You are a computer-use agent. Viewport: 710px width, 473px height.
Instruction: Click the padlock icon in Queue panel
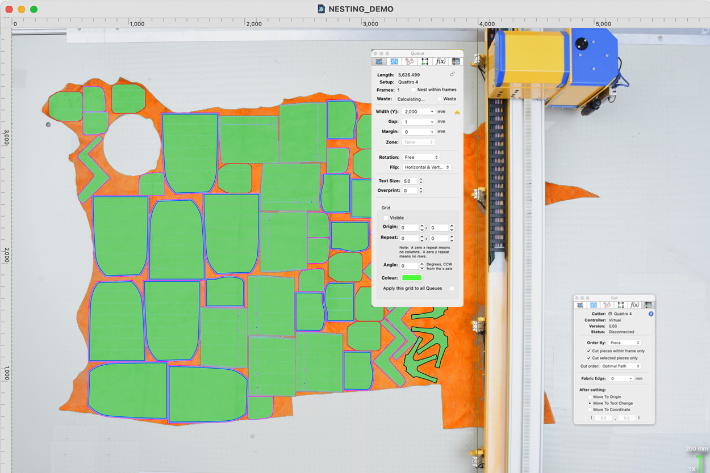pos(453,74)
